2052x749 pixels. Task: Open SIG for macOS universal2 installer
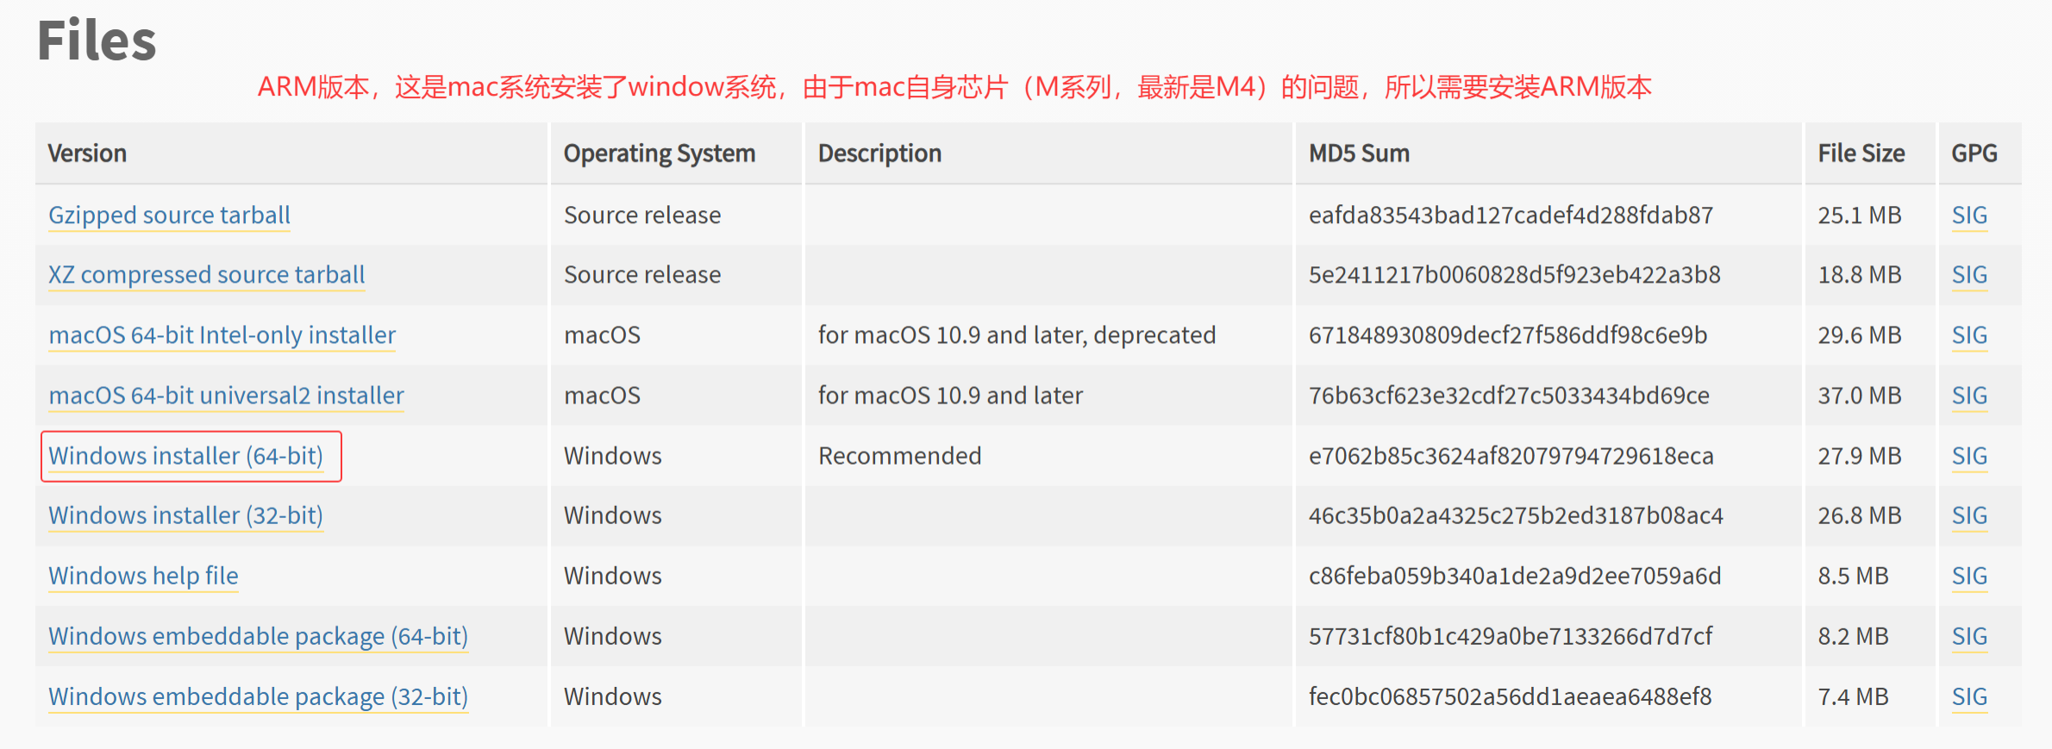pyautogui.click(x=1968, y=396)
